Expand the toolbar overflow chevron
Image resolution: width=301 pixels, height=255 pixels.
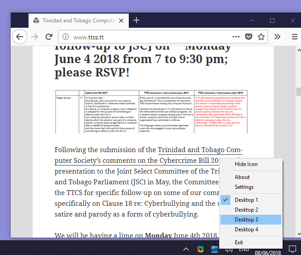pos(277,37)
